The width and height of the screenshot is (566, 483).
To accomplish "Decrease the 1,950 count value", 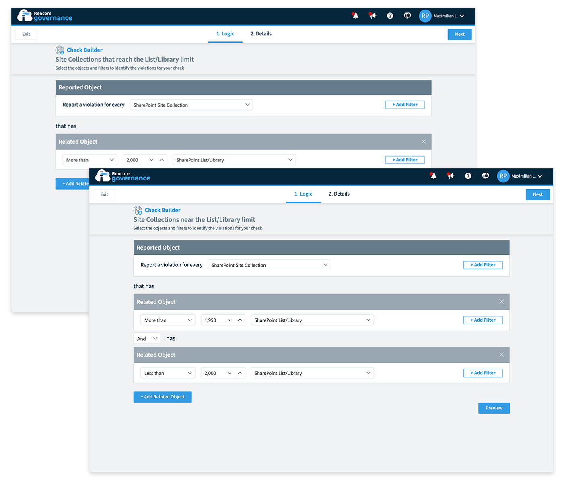I will [230, 320].
